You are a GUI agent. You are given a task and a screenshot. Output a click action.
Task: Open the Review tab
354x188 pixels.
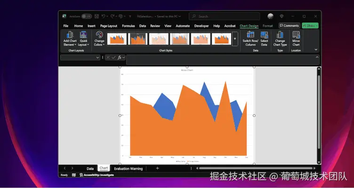[x=155, y=26]
